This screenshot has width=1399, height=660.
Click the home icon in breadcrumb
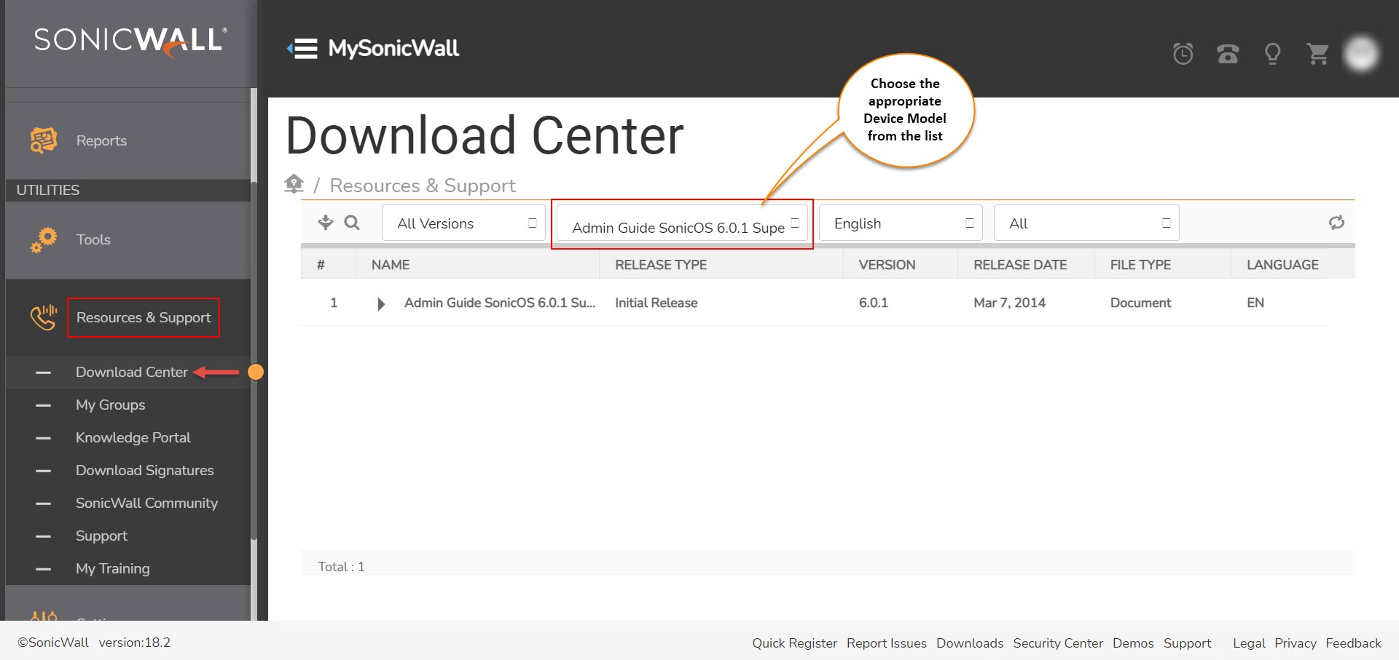294,184
